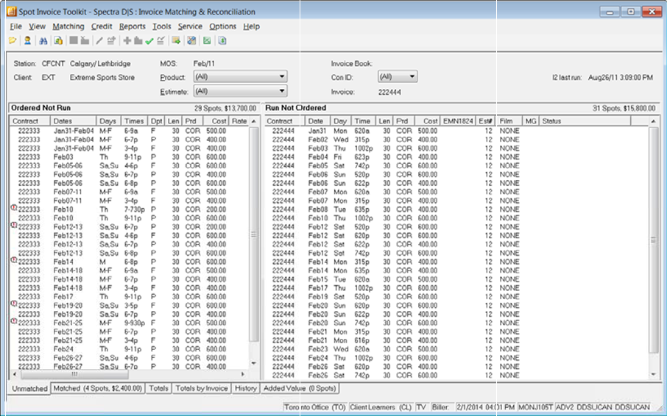Click the grey folder icon beside the plus

(138, 40)
